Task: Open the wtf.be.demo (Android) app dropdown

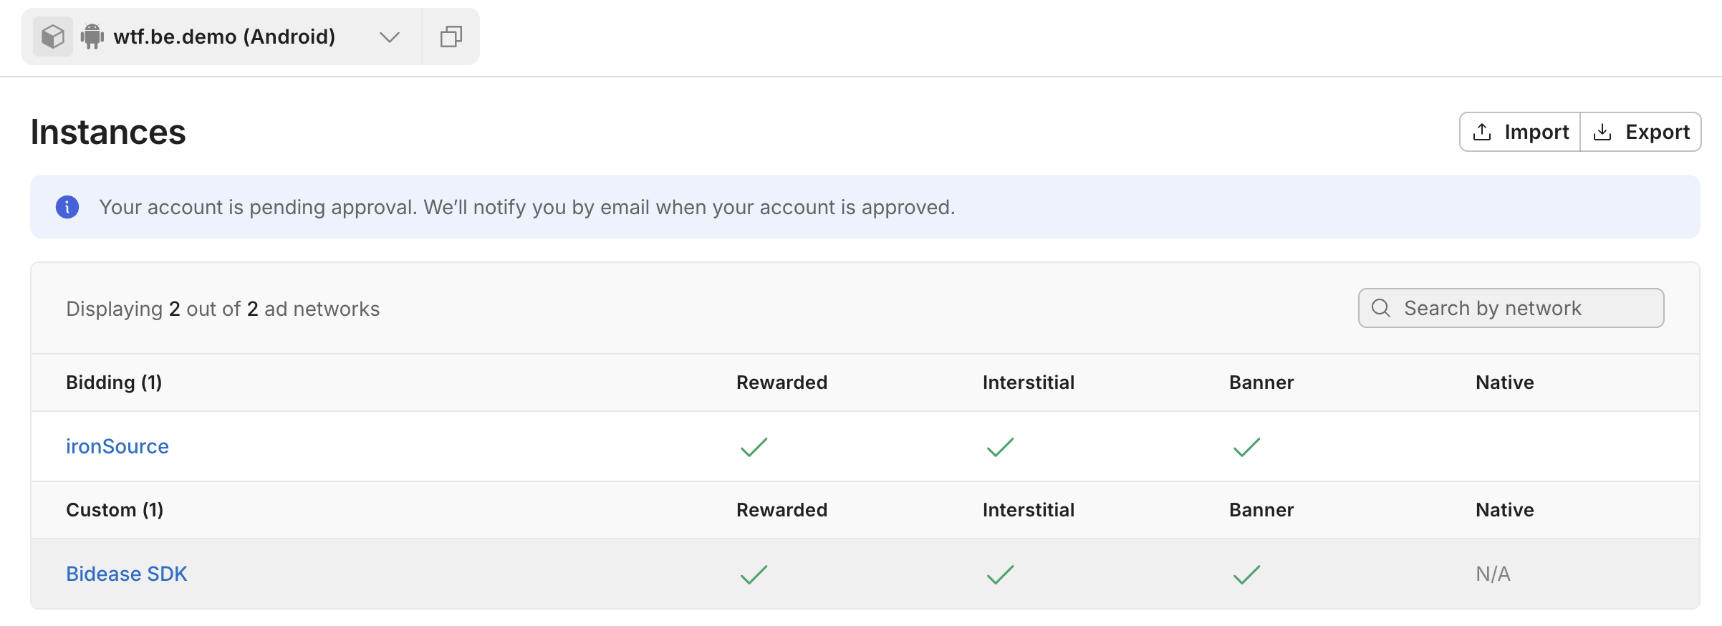Action: click(x=224, y=37)
